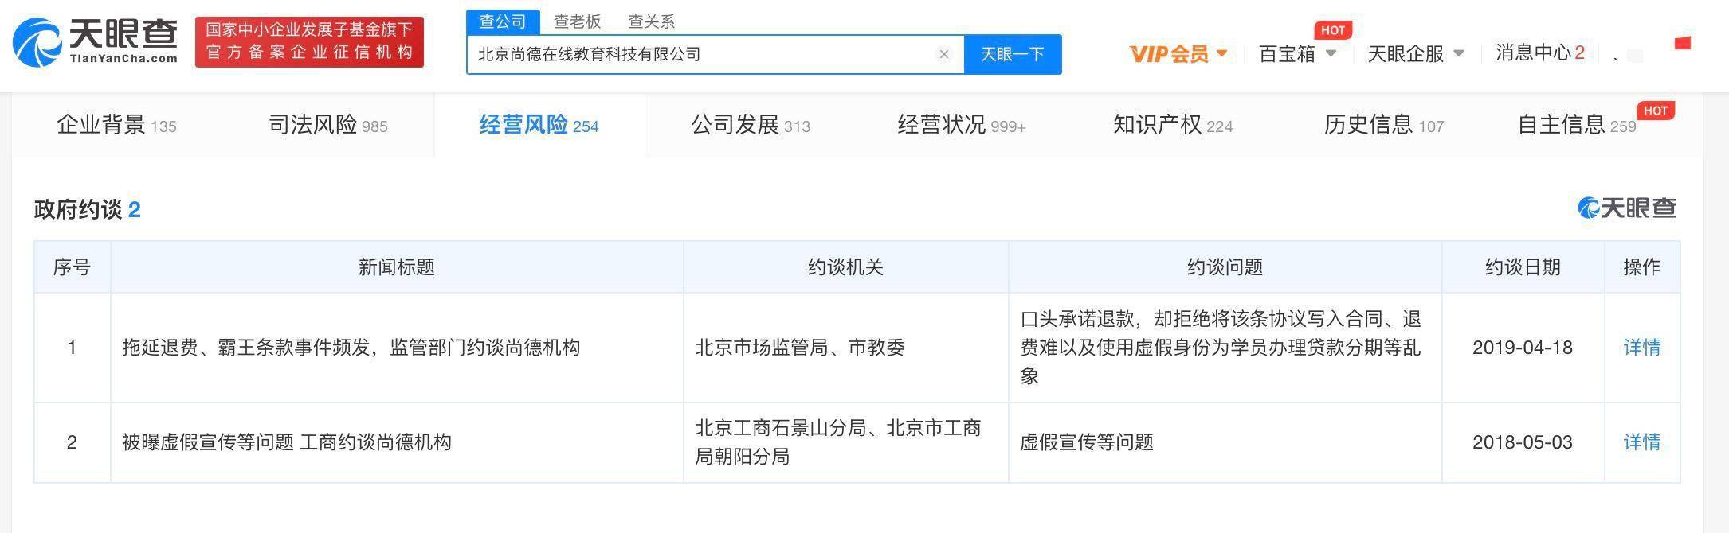Switch to the 经营风险 tab

(x=539, y=125)
